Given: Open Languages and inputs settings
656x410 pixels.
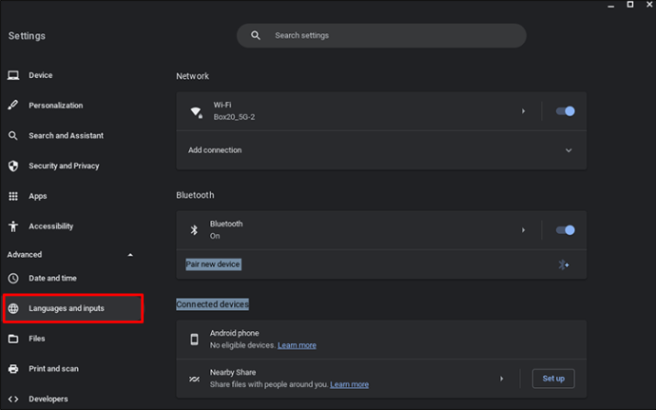Looking at the screenshot, I should pyautogui.click(x=73, y=308).
